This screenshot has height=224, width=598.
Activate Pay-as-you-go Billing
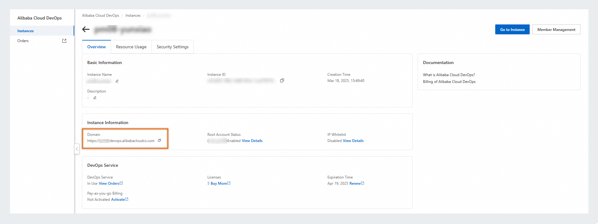tap(120, 200)
